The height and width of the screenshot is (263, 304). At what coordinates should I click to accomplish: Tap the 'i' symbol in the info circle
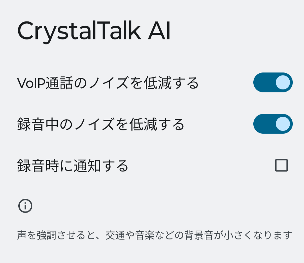click(x=25, y=206)
